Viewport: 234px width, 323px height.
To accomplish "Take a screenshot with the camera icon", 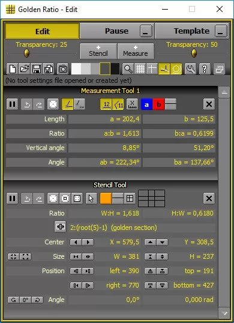I will point(63,69).
